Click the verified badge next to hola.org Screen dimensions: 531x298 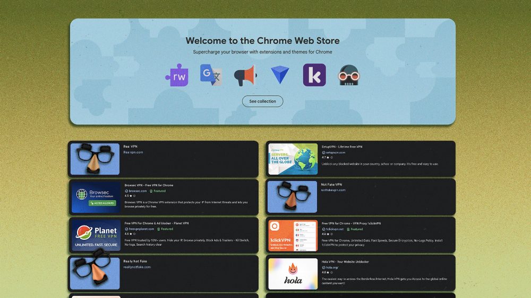coord(323,268)
